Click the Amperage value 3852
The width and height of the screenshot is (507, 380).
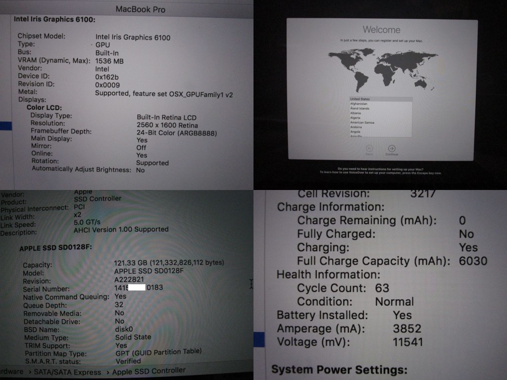[407, 329]
